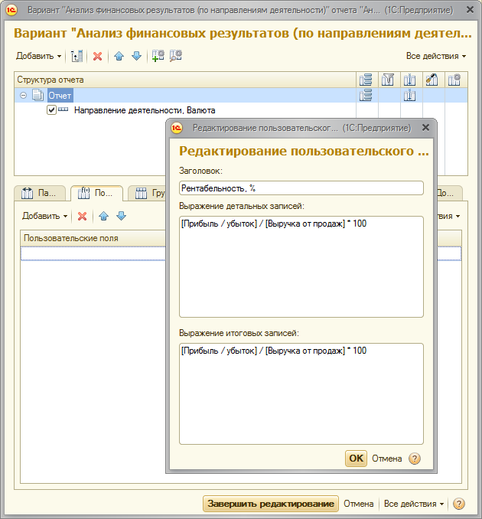This screenshot has height=519, width=482.
Task: Move structure element down with blue arrow
Action: click(136, 57)
